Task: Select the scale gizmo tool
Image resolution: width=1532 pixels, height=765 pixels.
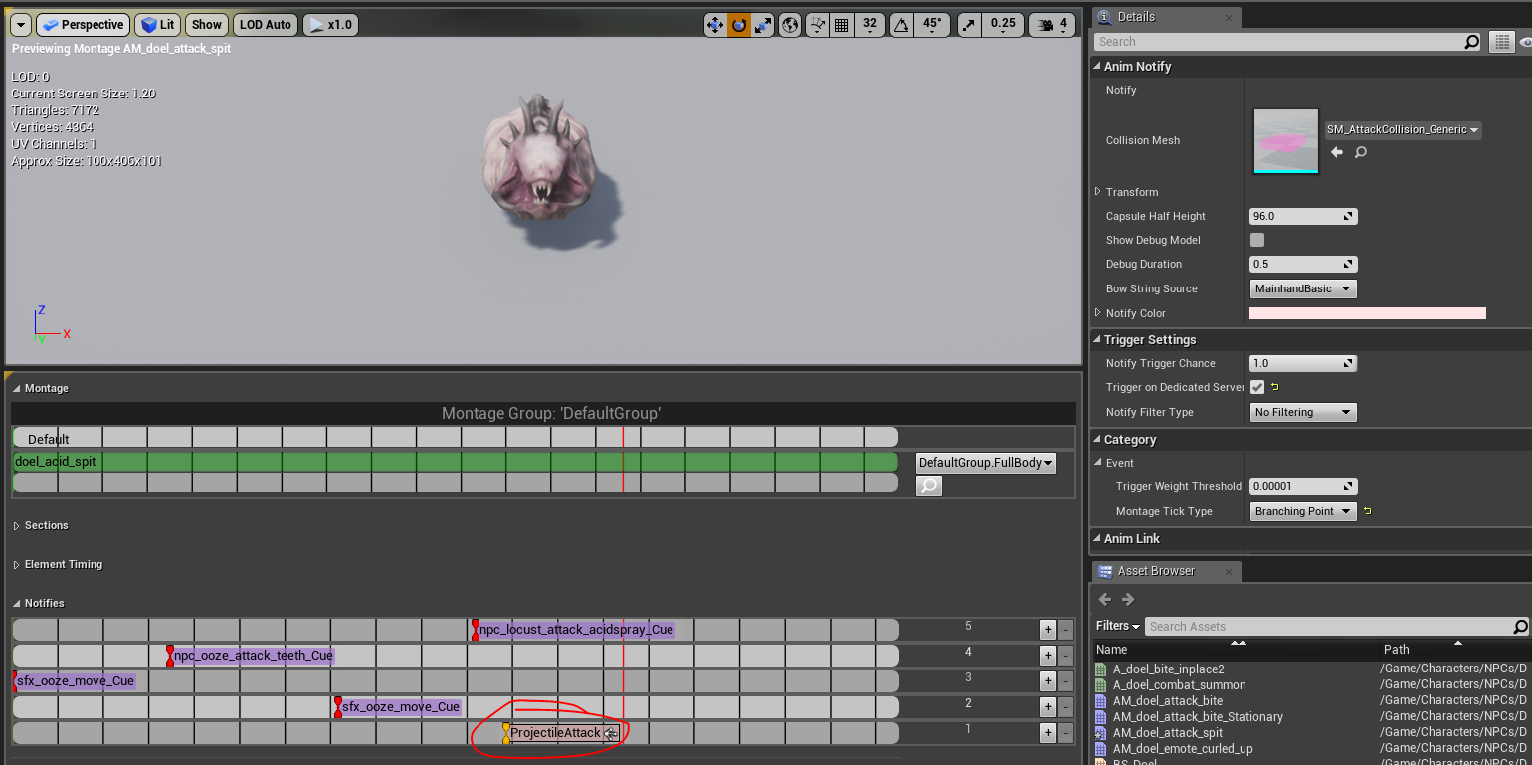Action: click(763, 25)
